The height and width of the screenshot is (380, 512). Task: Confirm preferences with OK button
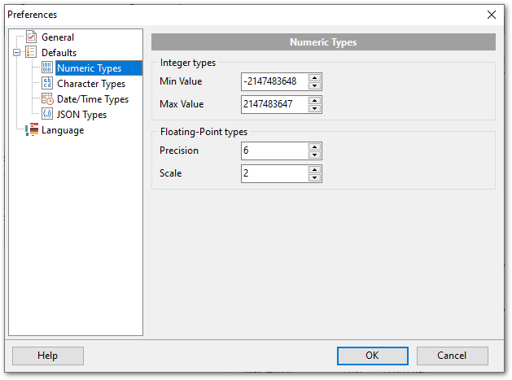373,356
